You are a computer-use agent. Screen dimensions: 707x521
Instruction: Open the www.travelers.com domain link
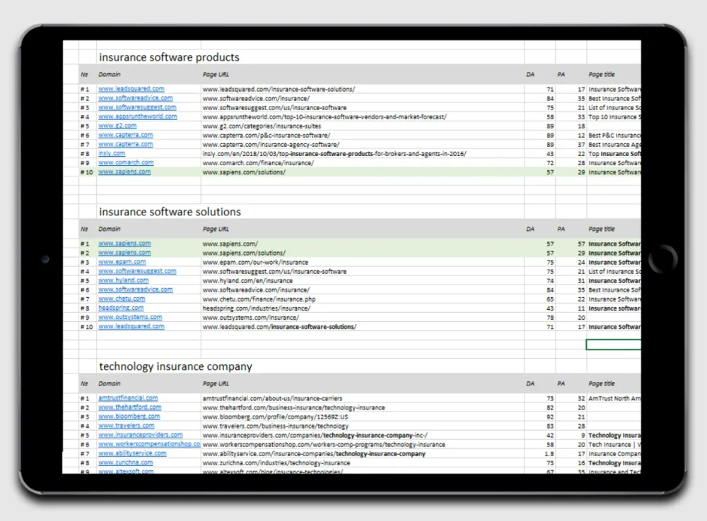[127, 426]
